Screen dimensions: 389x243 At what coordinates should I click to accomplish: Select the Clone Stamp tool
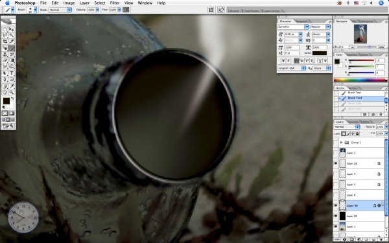pyautogui.click(x=5, y=54)
